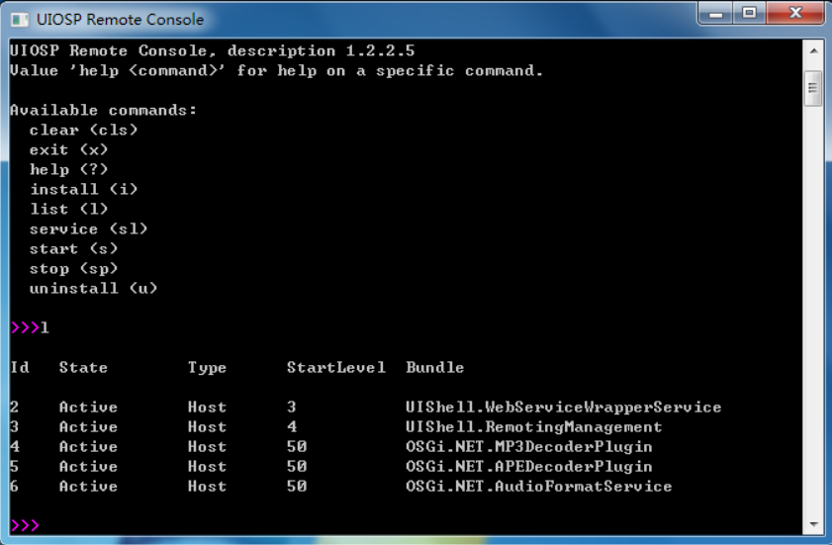Image resolution: width=832 pixels, height=545 pixels.
Task: Click the 'UIOSP Remote Console' title text
Action: pyautogui.click(x=120, y=20)
